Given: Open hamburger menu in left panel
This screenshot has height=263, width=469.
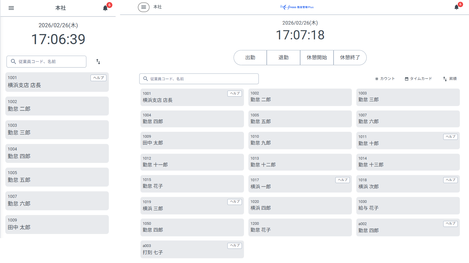Looking at the screenshot, I should coord(11,8).
